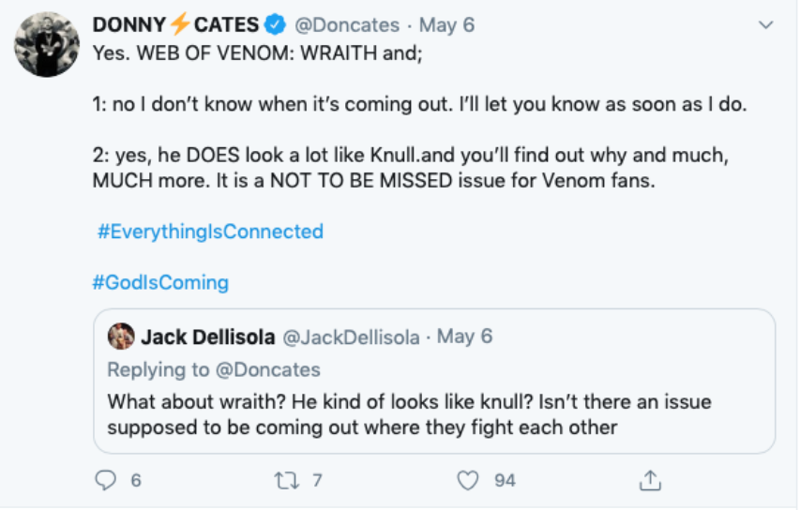
Task: Click Donny Cates verified badge
Action: (279, 25)
